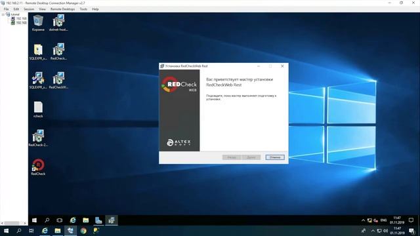Show hidden icons in host system tray
420x236 pixels.
click(x=373, y=231)
